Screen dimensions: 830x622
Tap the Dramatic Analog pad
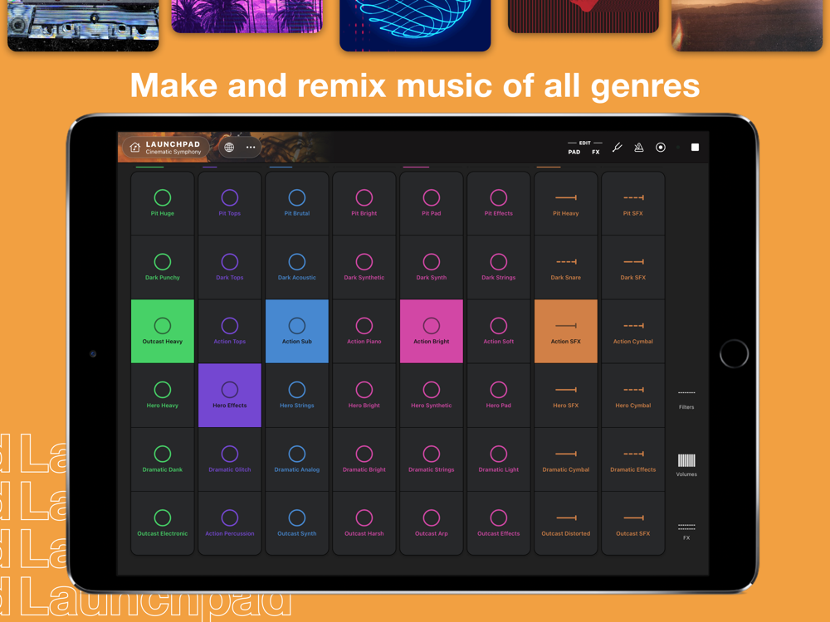pyautogui.click(x=297, y=459)
